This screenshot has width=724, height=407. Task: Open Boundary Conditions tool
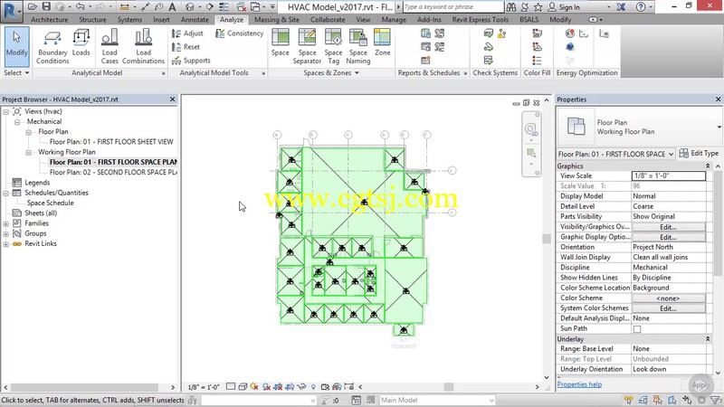(x=52, y=47)
